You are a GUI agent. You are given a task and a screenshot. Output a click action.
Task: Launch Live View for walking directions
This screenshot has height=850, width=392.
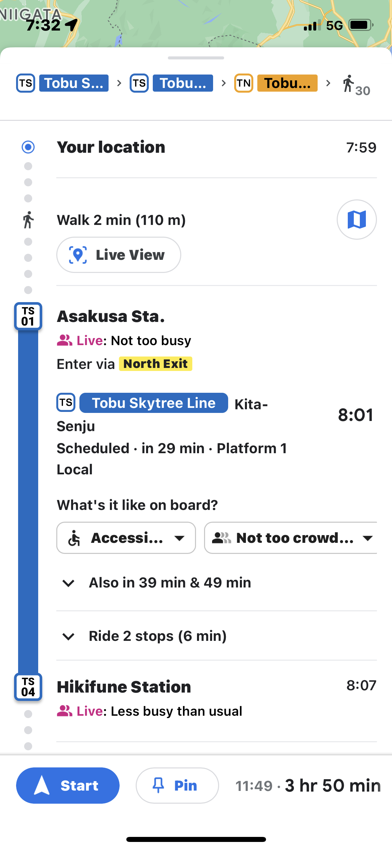(119, 255)
